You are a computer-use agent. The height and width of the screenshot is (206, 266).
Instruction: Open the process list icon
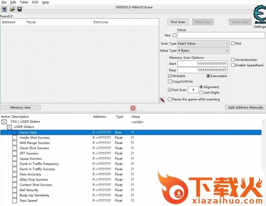tap(4, 9)
